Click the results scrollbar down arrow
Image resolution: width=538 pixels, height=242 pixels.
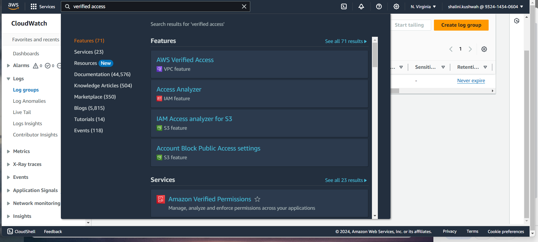click(x=375, y=216)
